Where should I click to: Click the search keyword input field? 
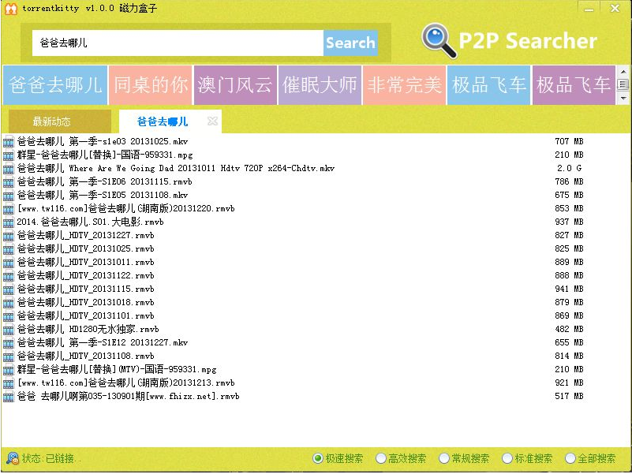click(178, 43)
